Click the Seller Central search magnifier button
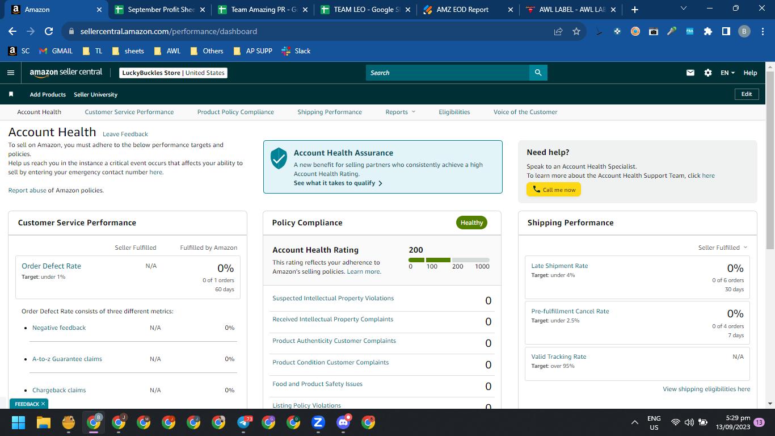This screenshot has width=775, height=436. [x=538, y=73]
